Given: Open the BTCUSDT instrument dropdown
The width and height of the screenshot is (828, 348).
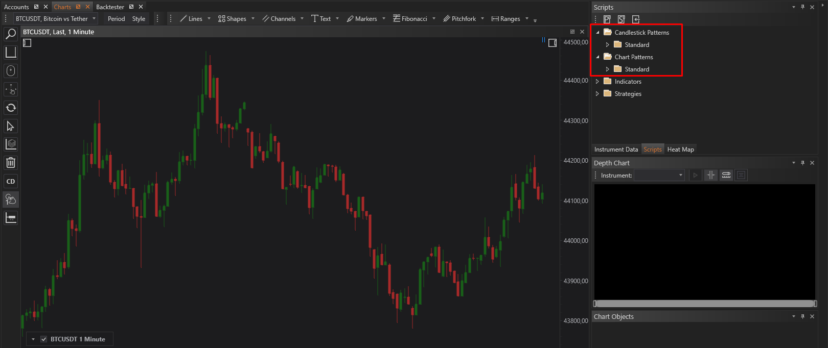Looking at the screenshot, I should (94, 19).
